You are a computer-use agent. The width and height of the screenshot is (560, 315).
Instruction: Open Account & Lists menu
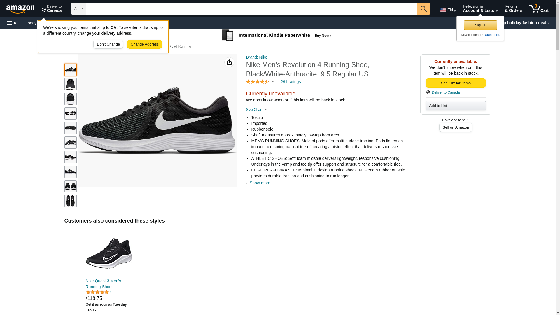[x=480, y=9]
